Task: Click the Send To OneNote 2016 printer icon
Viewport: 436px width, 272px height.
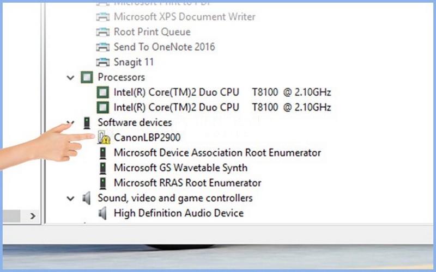Action: [102, 47]
